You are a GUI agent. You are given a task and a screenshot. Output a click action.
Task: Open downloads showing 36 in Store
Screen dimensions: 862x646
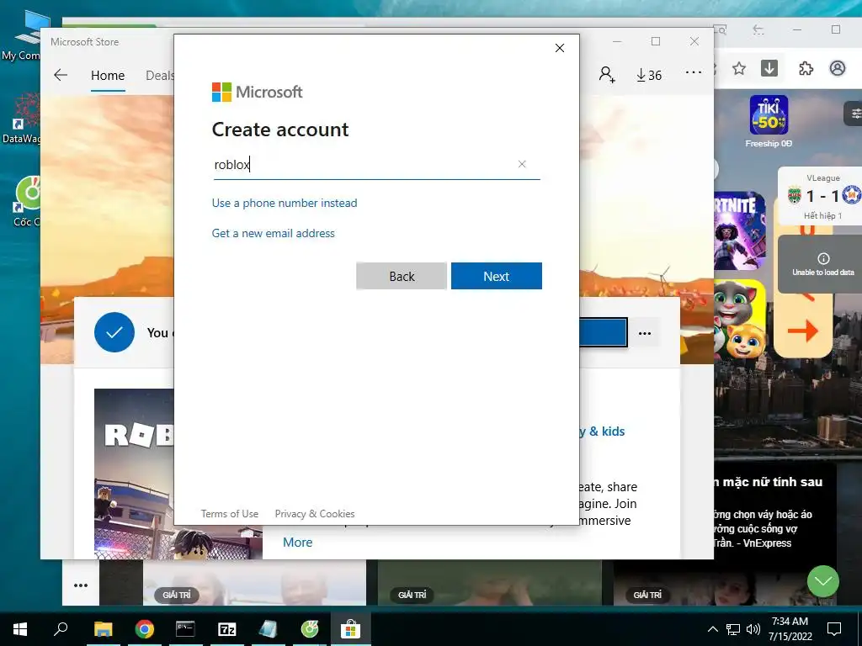[649, 75]
